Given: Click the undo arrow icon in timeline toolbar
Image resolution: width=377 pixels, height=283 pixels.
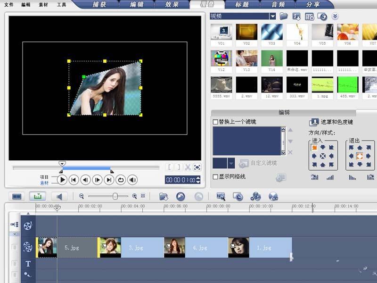Looking at the screenshot, I should pyautogui.click(x=180, y=196).
